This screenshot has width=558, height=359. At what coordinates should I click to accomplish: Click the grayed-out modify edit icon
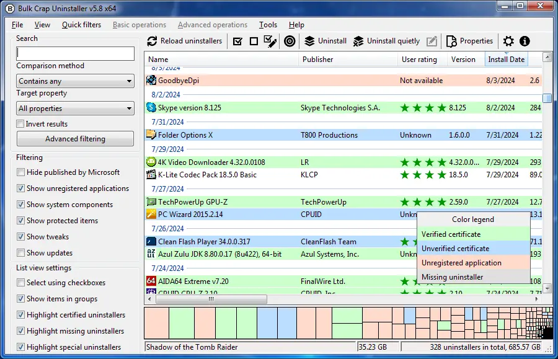(432, 42)
